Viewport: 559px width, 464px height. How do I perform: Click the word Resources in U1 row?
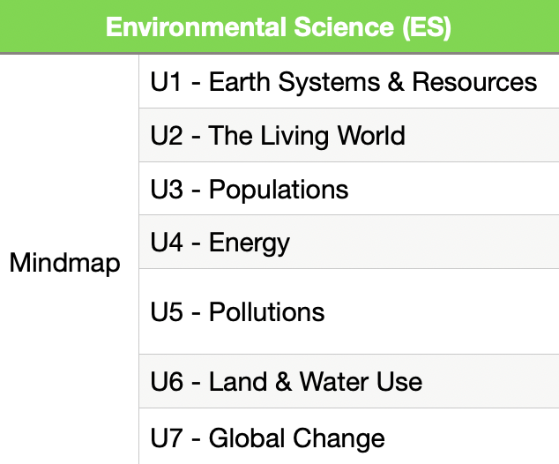coord(474,82)
